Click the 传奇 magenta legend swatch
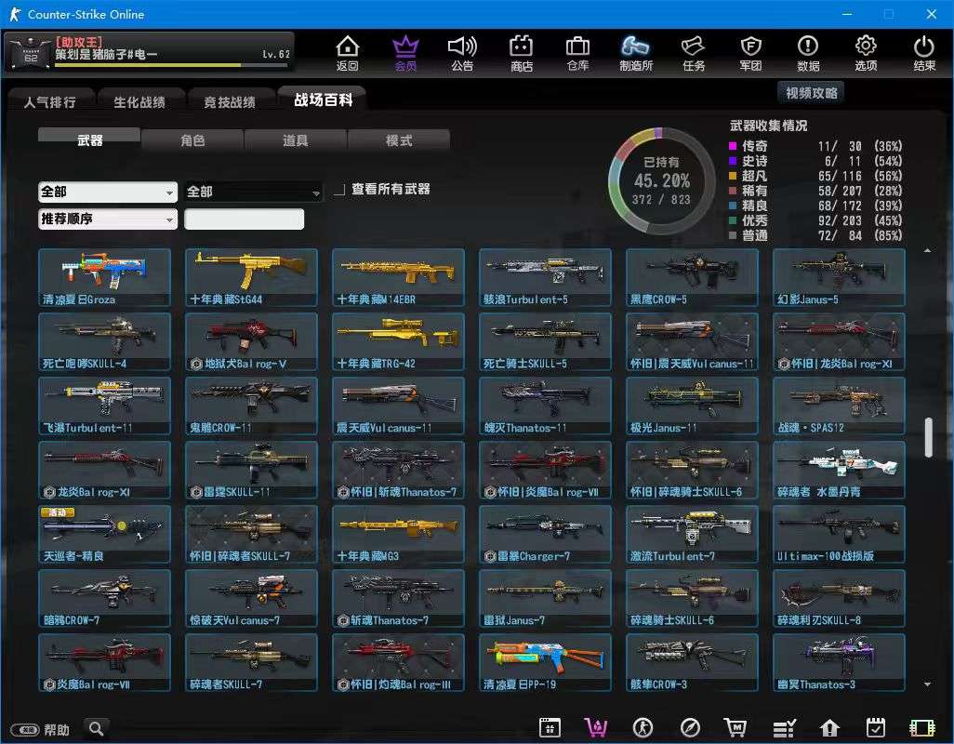The image size is (954, 744). tap(733, 146)
